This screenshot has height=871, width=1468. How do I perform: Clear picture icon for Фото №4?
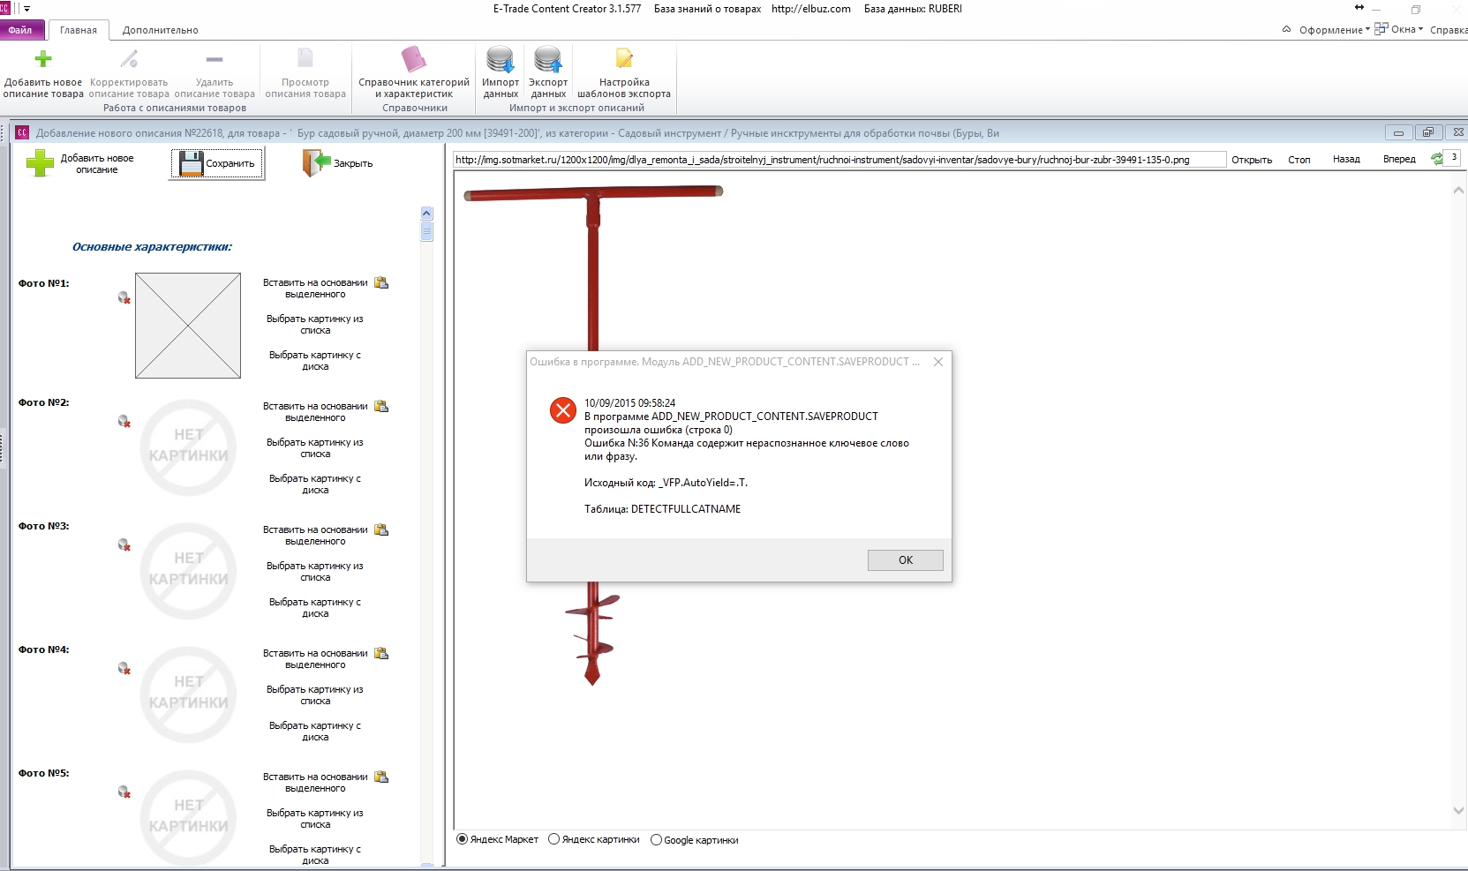click(124, 669)
